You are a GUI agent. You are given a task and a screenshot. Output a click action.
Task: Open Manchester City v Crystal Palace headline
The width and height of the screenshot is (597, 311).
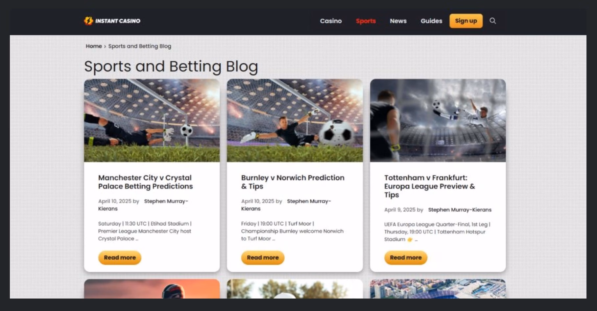point(145,182)
